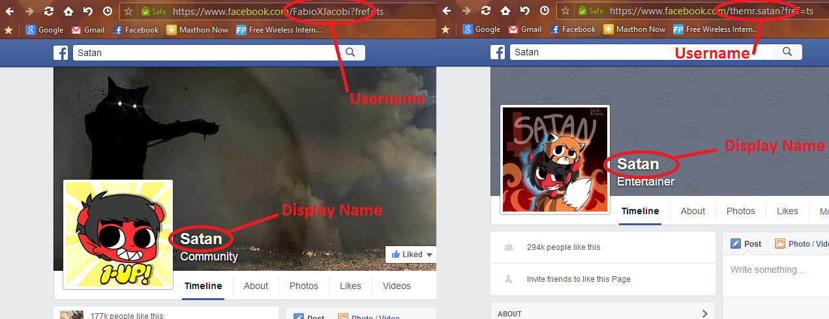Viewport: 829px width, 319px height.
Task: Open the home page in the right browser
Action: click(505, 11)
